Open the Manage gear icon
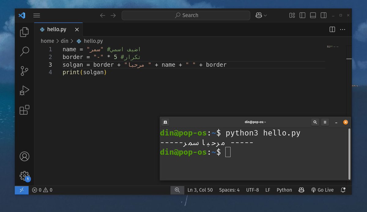The image size is (367, 212). (x=24, y=175)
